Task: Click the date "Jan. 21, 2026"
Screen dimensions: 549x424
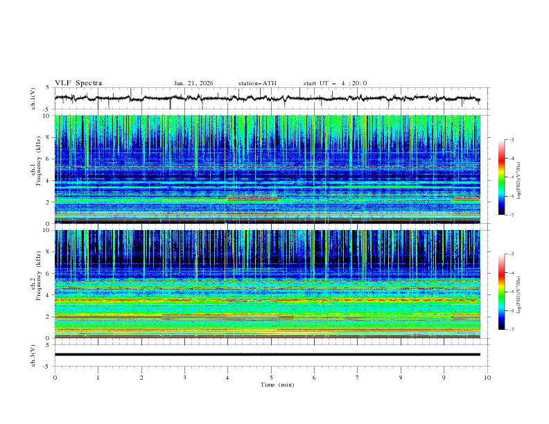Action: click(x=193, y=83)
